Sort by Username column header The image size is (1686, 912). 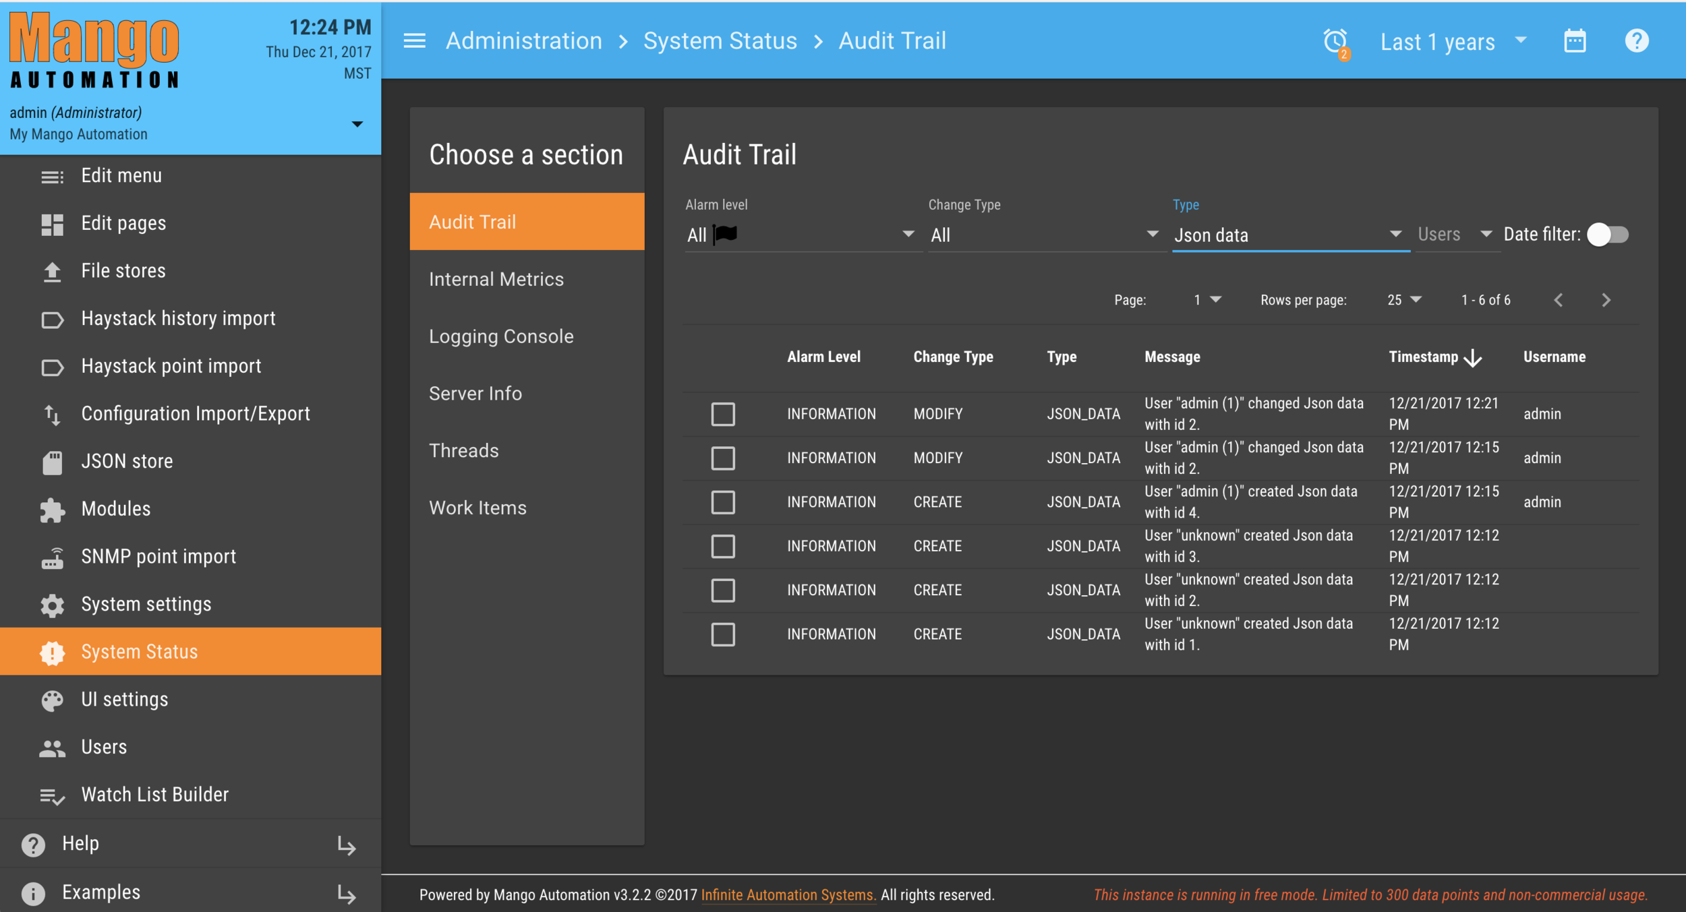(x=1554, y=357)
